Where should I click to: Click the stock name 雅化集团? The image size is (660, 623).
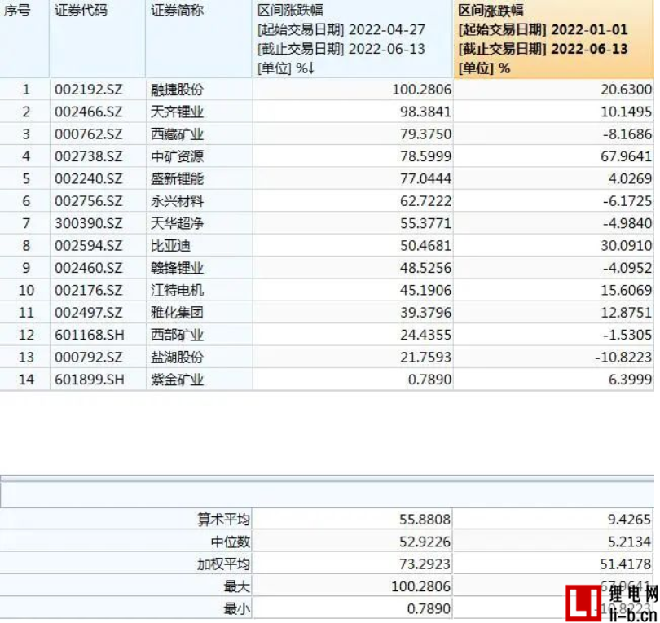point(177,313)
